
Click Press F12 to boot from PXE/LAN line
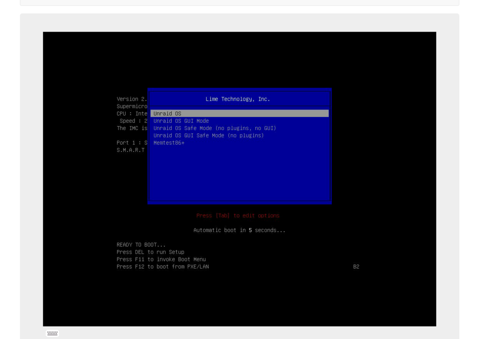[163, 267]
